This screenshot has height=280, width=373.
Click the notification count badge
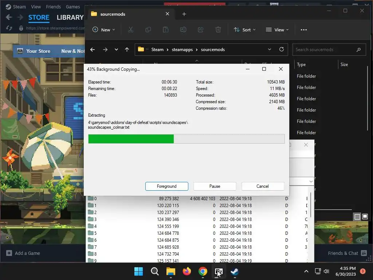[x=363, y=271]
